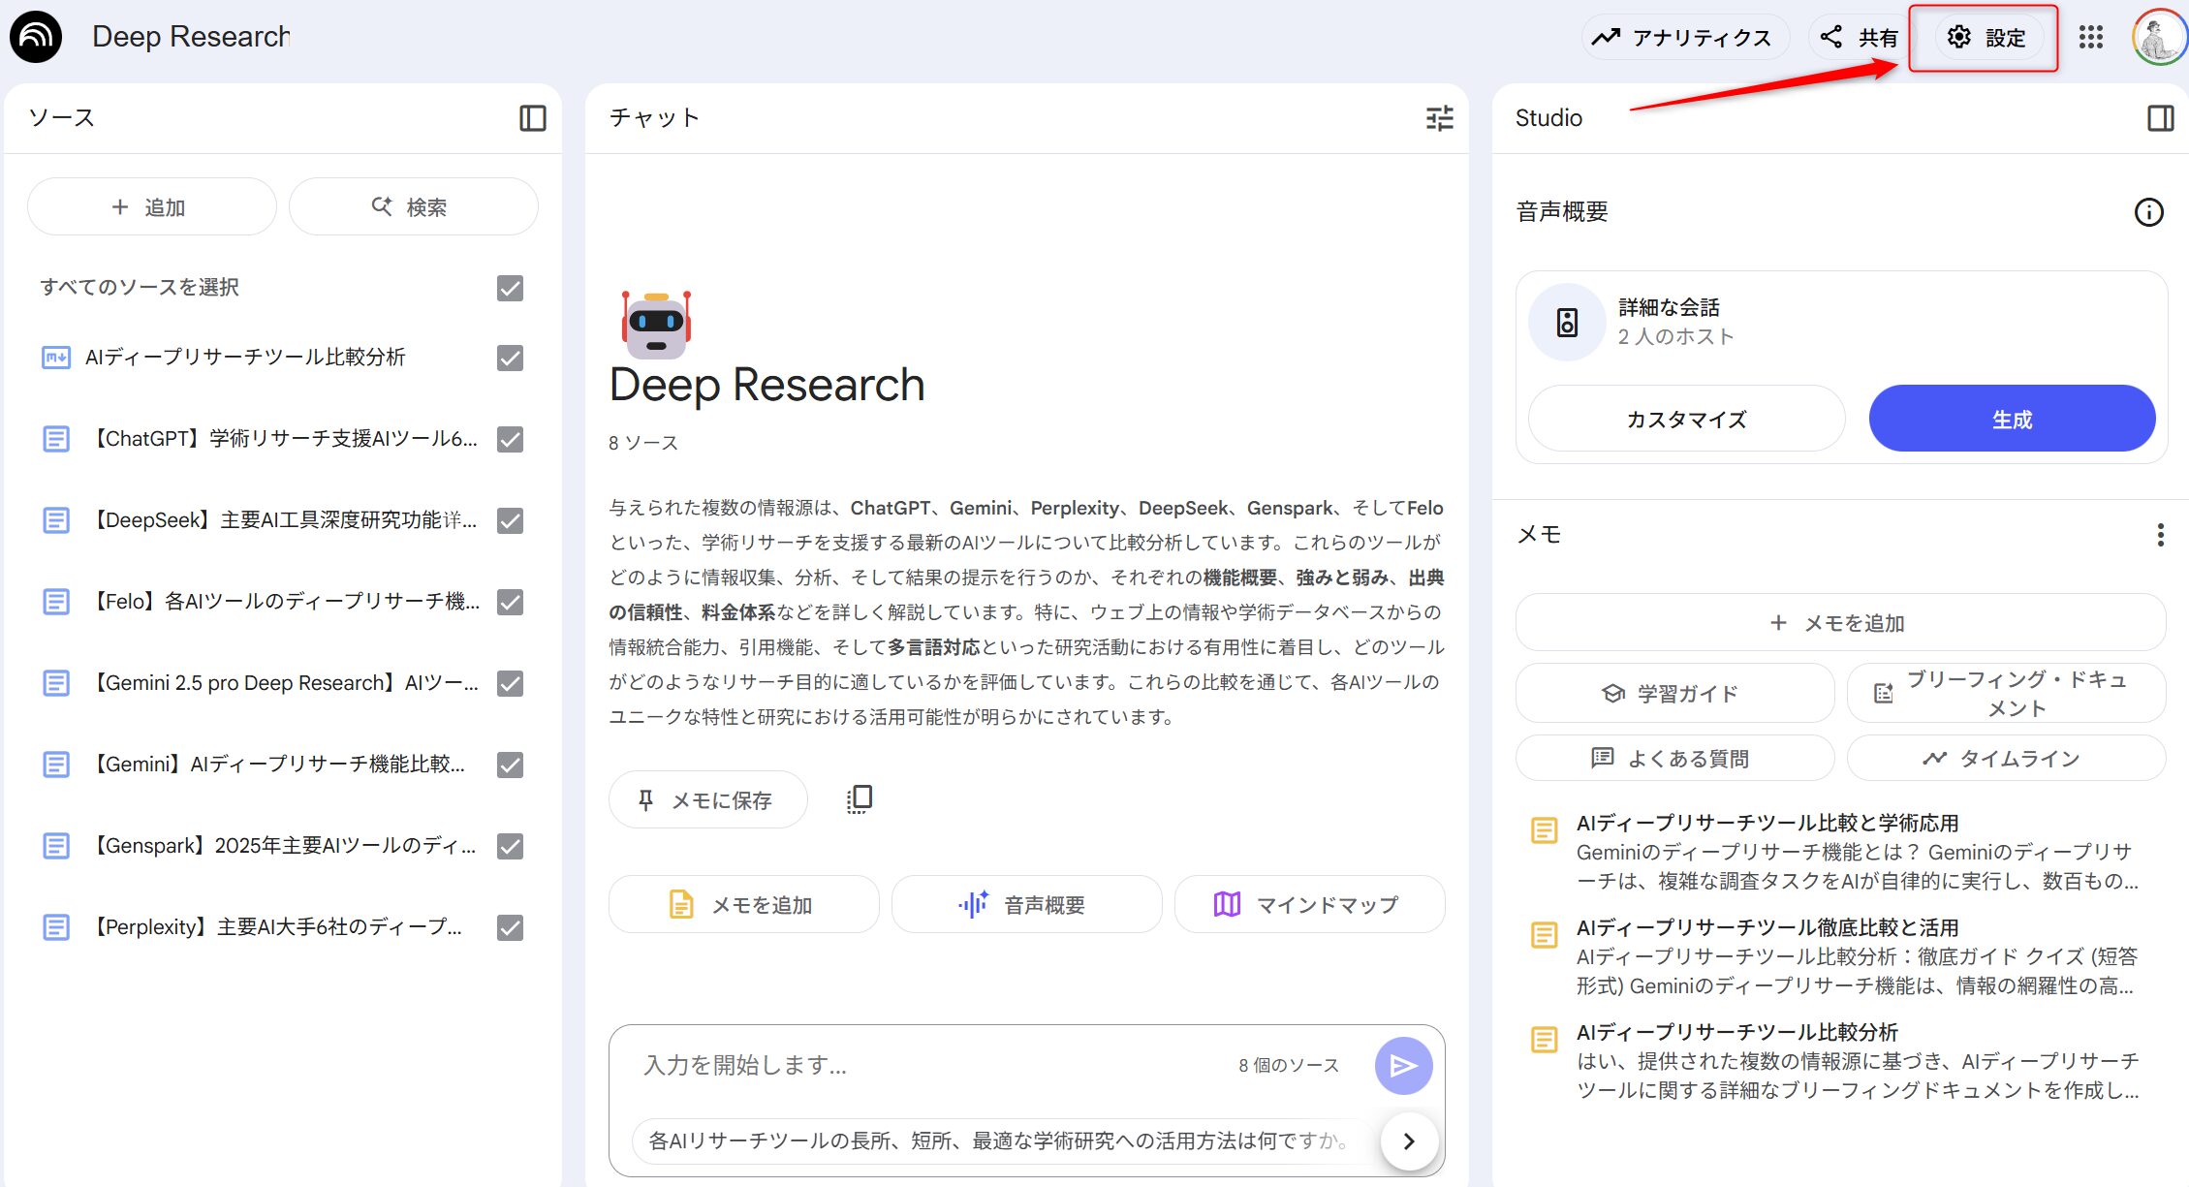Click document icon of 【ChatGPT】 source
This screenshot has height=1187, width=2189.
coord(56,439)
